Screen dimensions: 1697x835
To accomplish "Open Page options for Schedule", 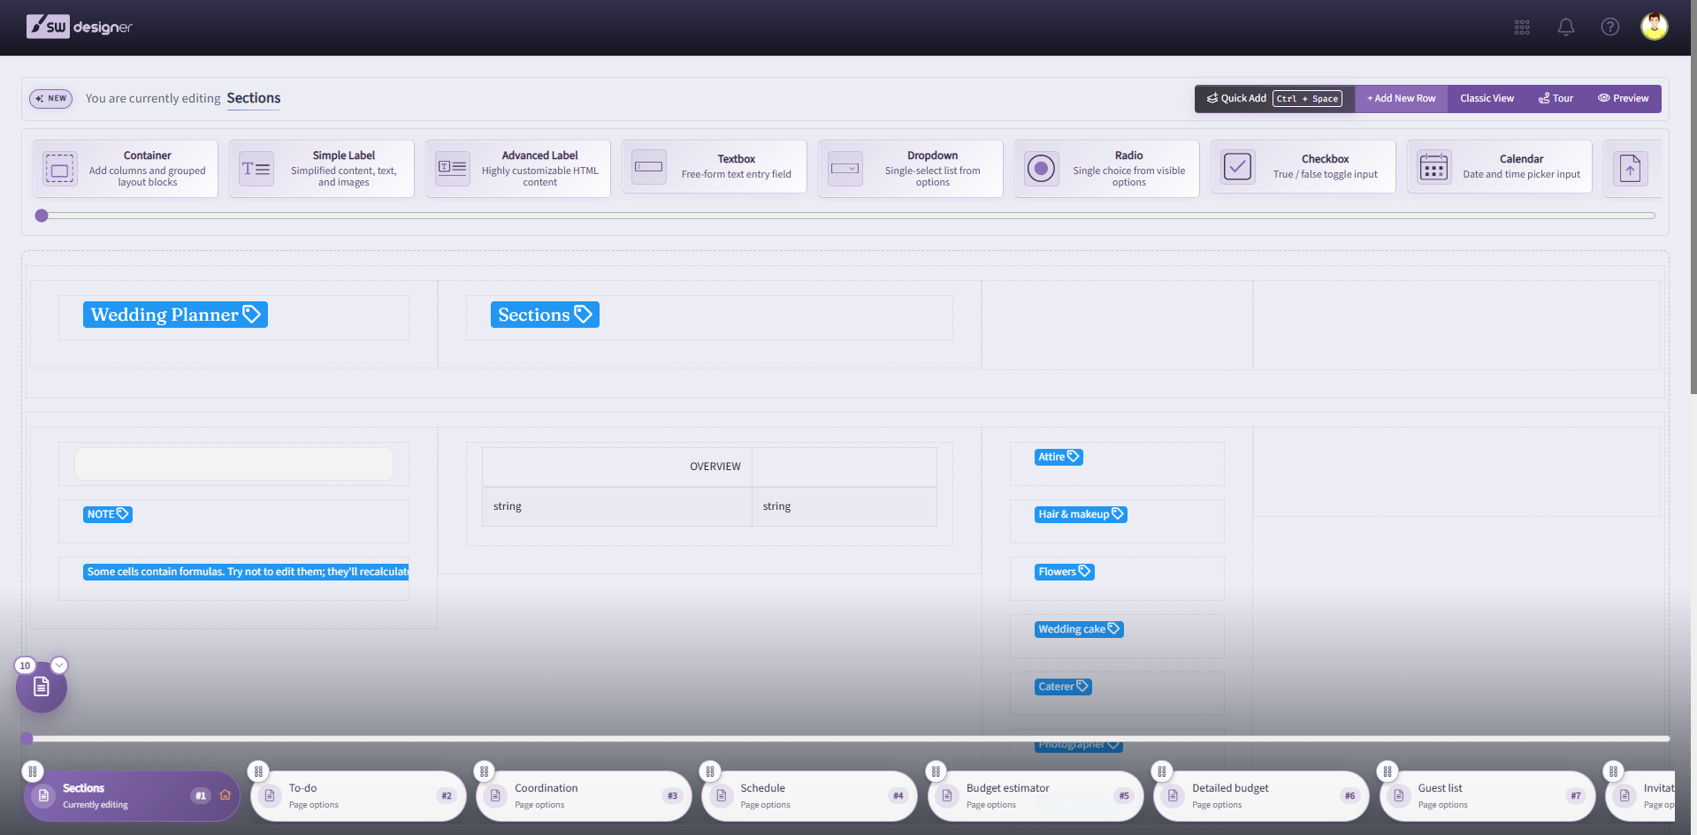I will pyautogui.click(x=766, y=805).
